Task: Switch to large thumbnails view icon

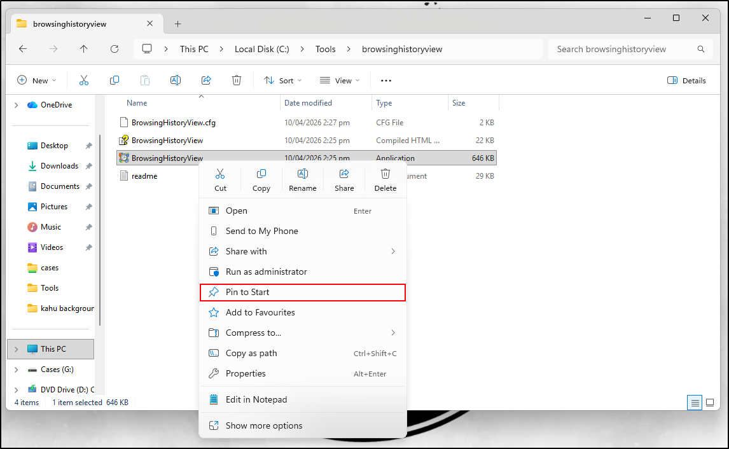Action: (x=710, y=403)
